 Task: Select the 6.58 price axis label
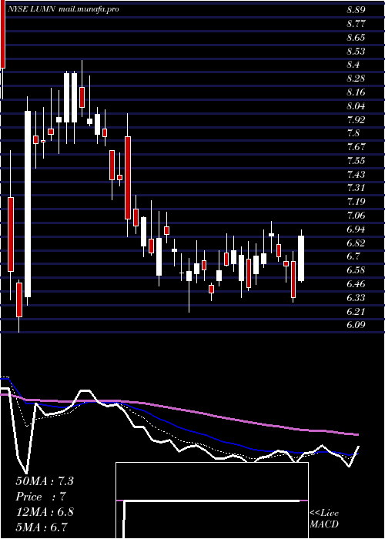coord(356,269)
